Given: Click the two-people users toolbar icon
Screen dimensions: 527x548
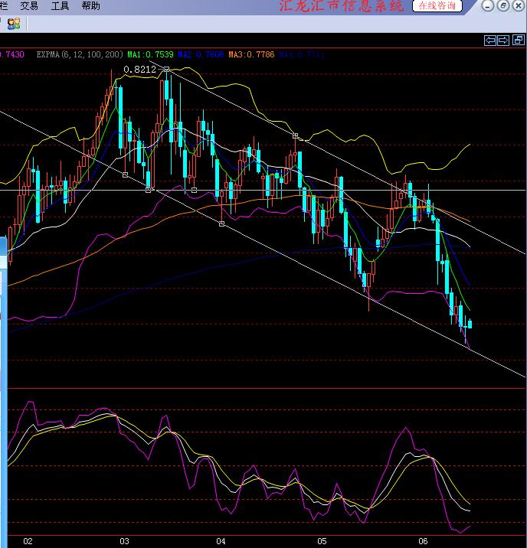Looking at the screenshot, I should point(14,24).
